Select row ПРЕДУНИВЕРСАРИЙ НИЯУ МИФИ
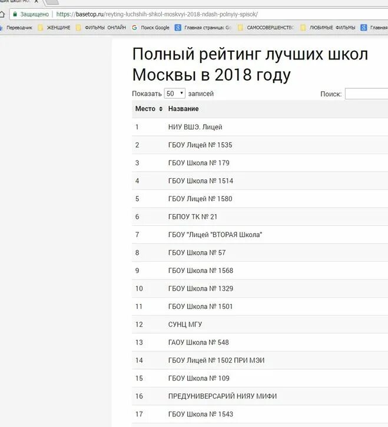This screenshot has height=427, width=388. pyautogui.click(x=260, y=396)
